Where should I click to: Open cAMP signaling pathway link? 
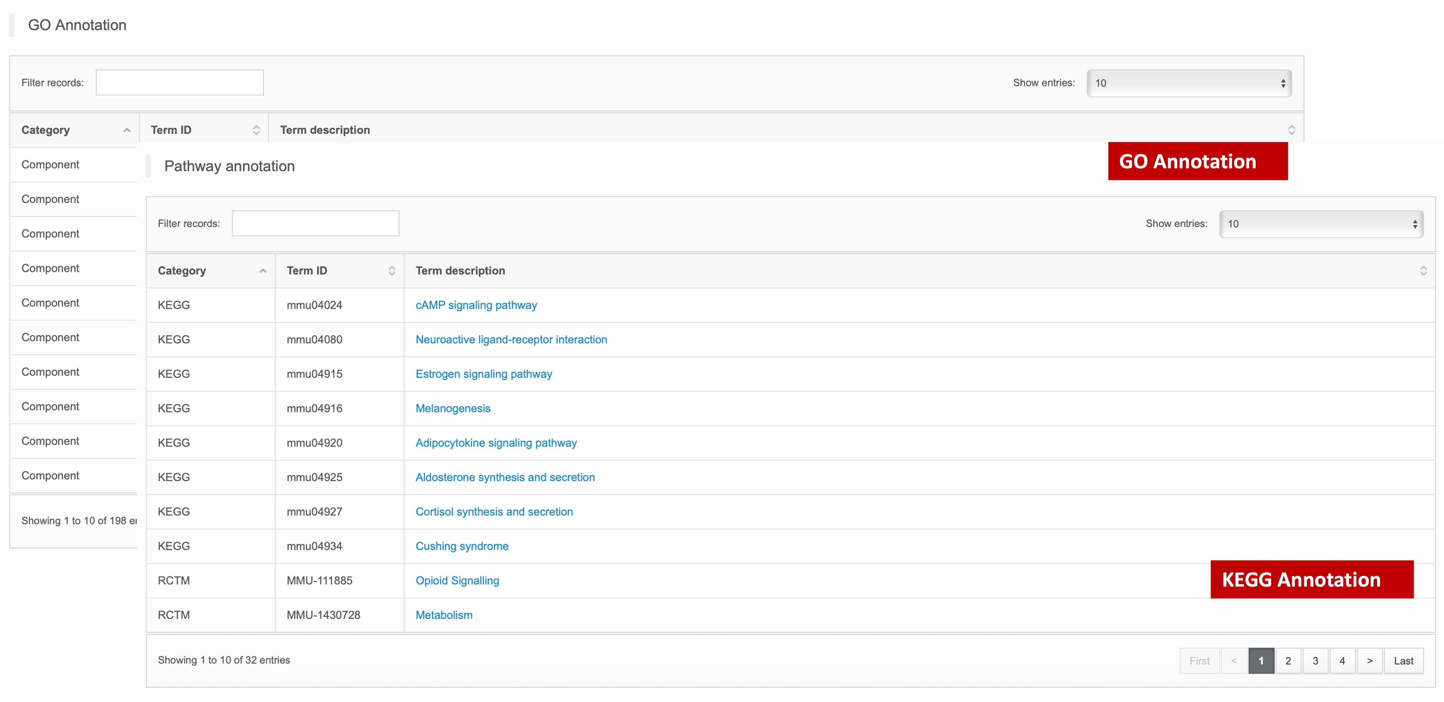[x=476, y=305]
